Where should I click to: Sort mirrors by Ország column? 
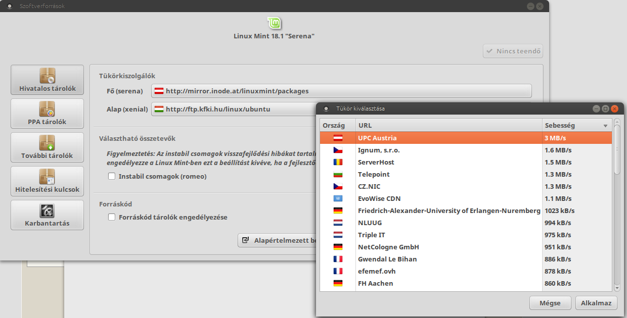[338, 125]
